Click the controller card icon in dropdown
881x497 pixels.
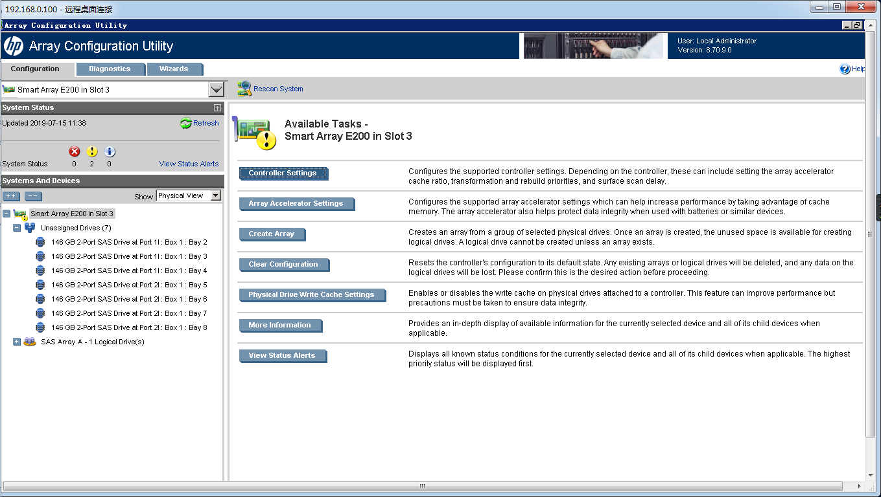coord(9,89)
